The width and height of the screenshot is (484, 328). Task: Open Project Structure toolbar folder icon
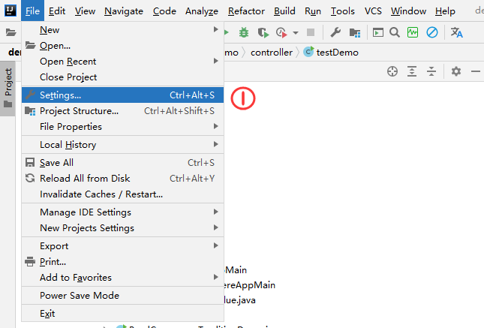(354, 33)
